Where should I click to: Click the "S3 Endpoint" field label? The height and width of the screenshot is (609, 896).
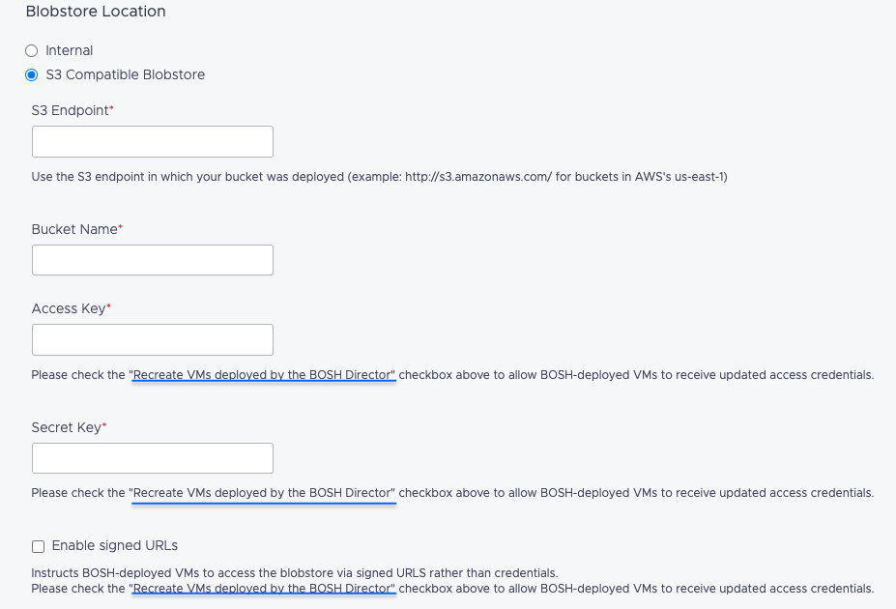[x=71, y=110]
